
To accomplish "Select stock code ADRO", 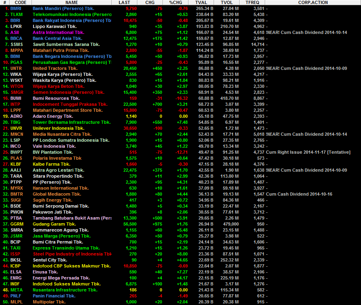I will pos(16,116).
